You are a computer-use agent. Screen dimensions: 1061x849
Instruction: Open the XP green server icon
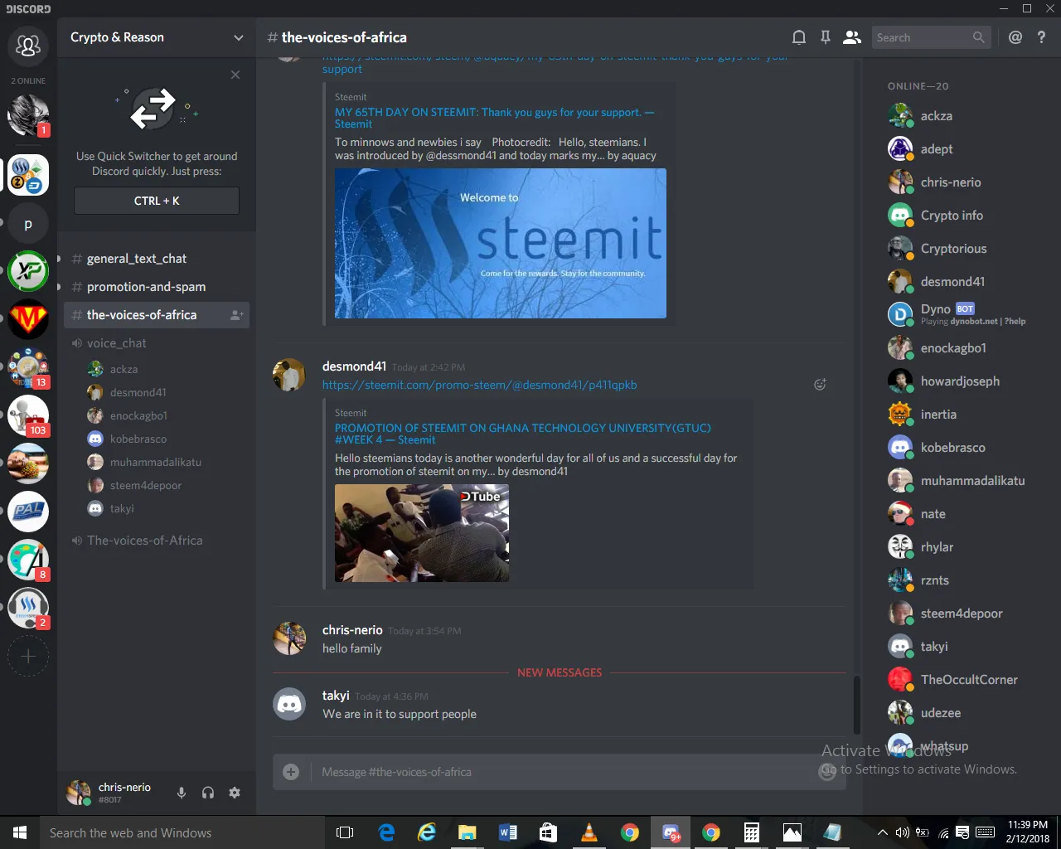pyautogui.click(x=28, y=271)
